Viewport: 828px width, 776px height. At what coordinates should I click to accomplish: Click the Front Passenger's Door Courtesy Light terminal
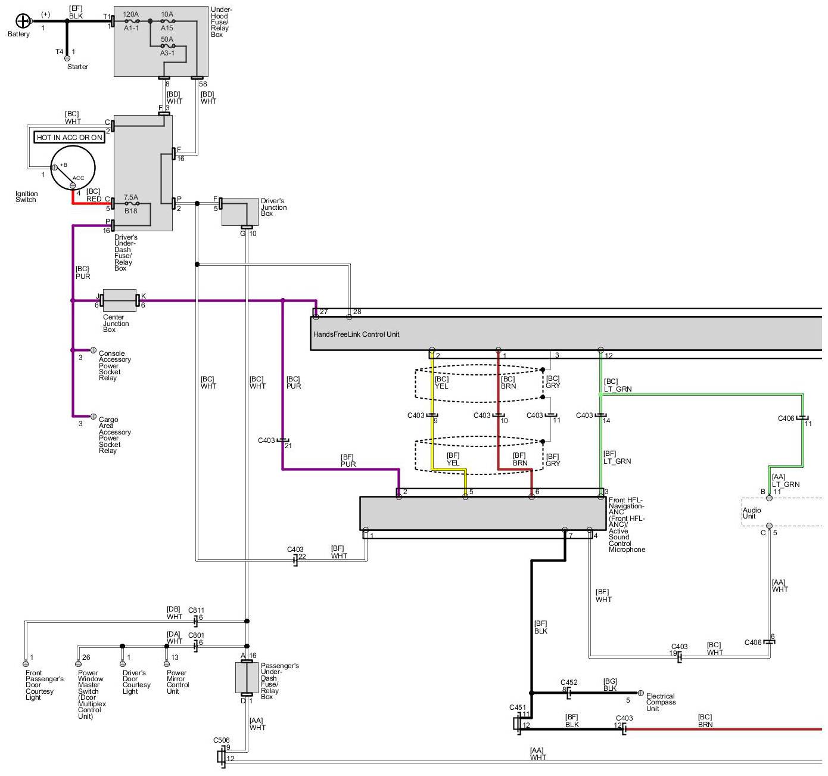point(26,663)
